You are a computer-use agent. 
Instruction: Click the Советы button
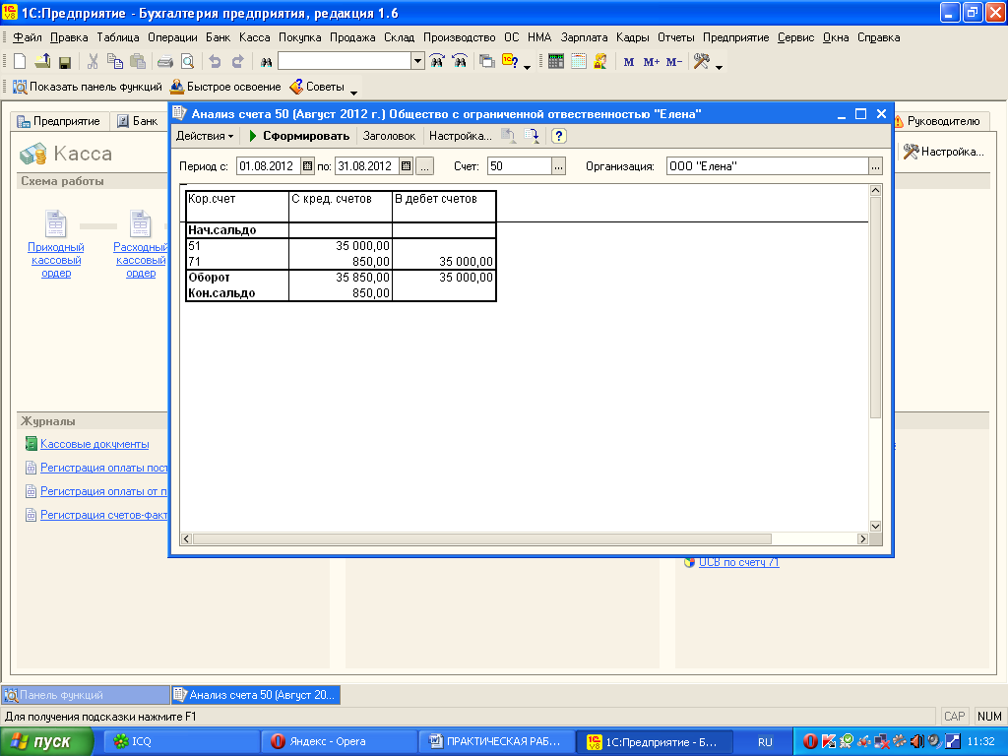coord(318,87)
